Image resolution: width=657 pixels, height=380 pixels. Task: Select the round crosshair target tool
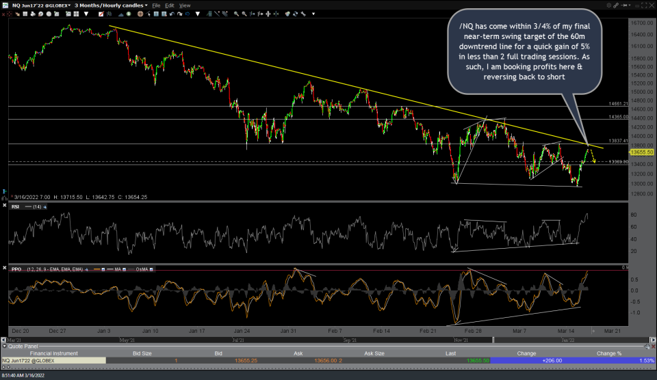(140, 14)
